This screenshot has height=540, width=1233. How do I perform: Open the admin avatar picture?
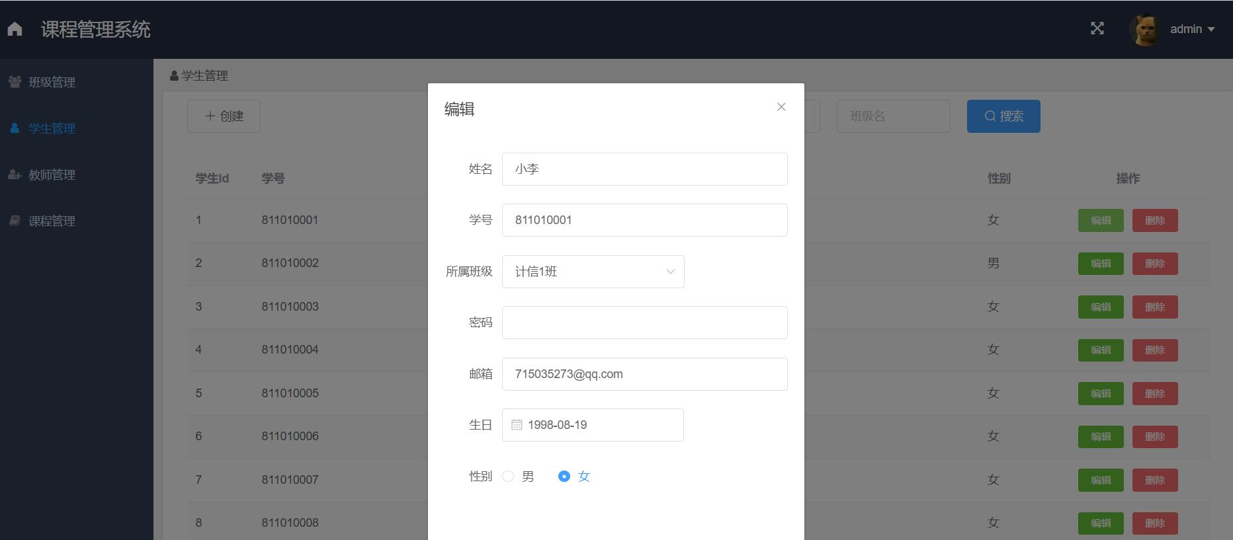tap(1145, 30)
